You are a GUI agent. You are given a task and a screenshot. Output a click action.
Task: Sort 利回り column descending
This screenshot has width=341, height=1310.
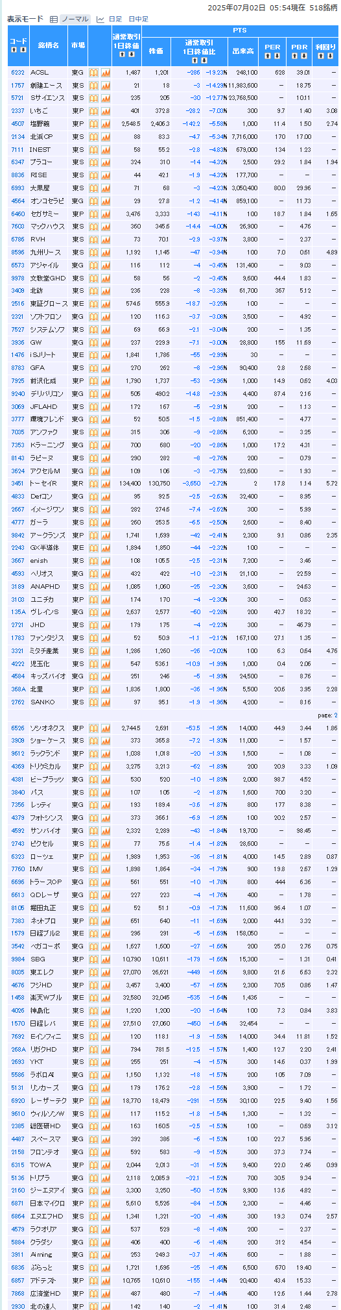(330, 56)
